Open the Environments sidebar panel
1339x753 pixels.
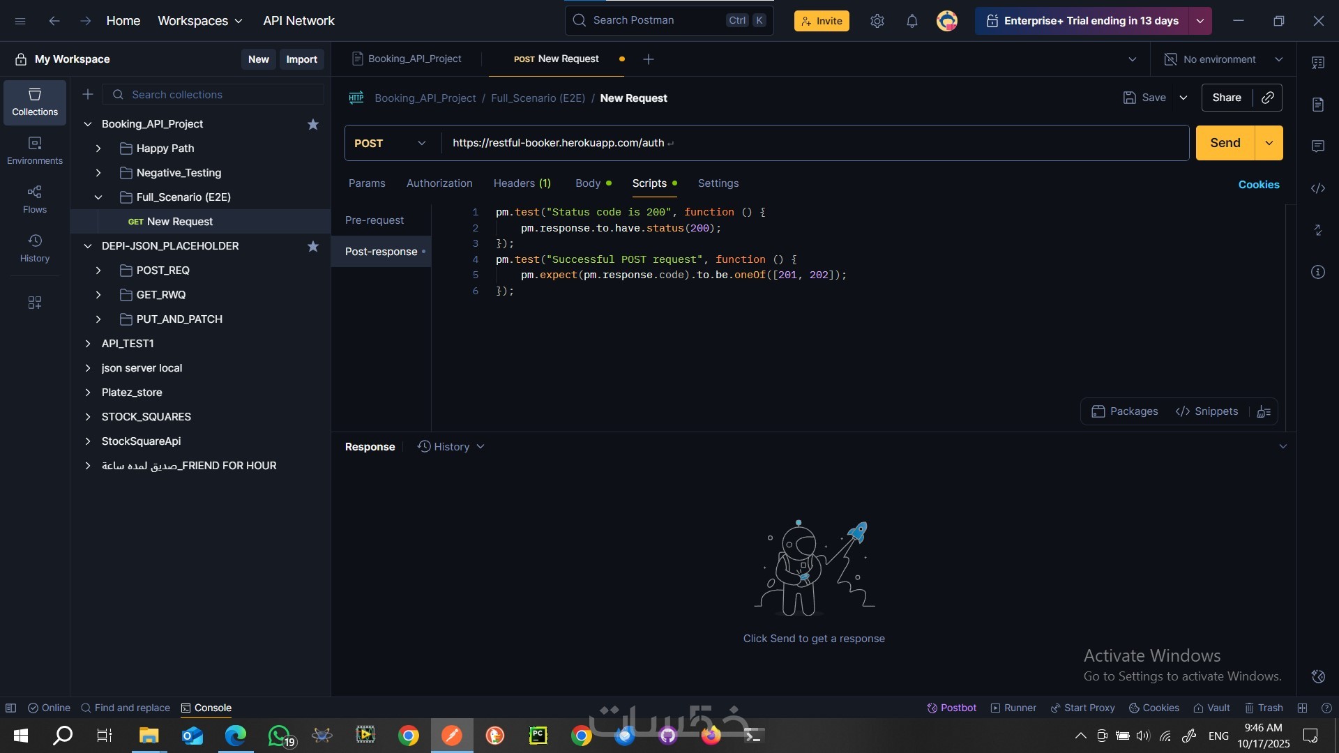[35, 151]
